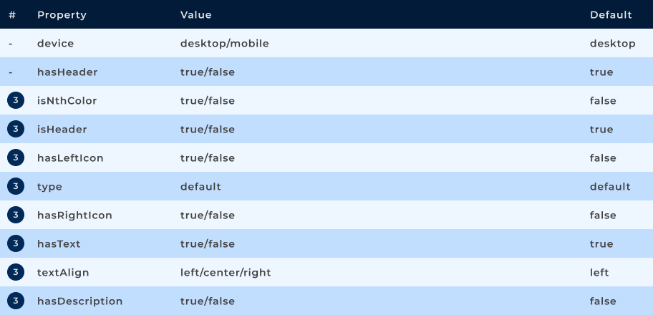Click the left/center/right value text

(226, 273)
